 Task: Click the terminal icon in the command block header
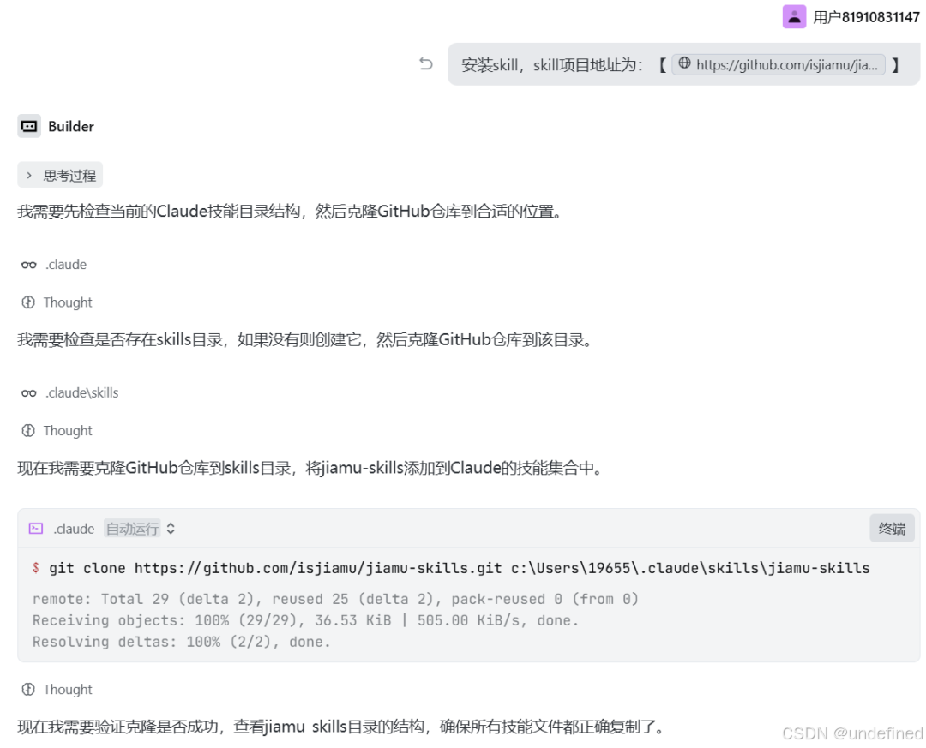36,529
